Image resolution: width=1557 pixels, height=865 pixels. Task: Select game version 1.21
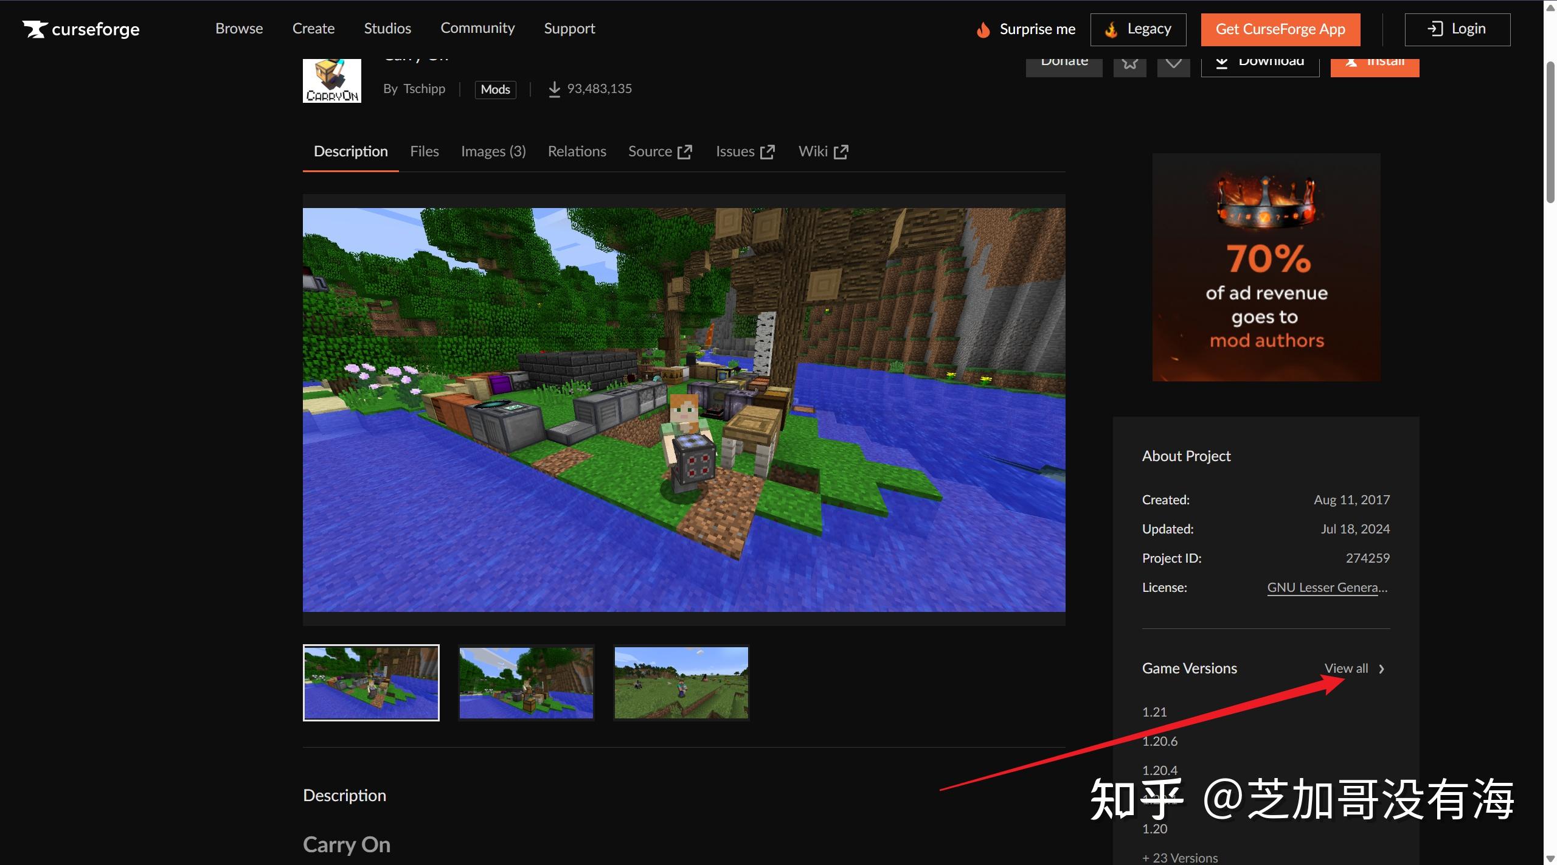click(x=1154, y=712)
